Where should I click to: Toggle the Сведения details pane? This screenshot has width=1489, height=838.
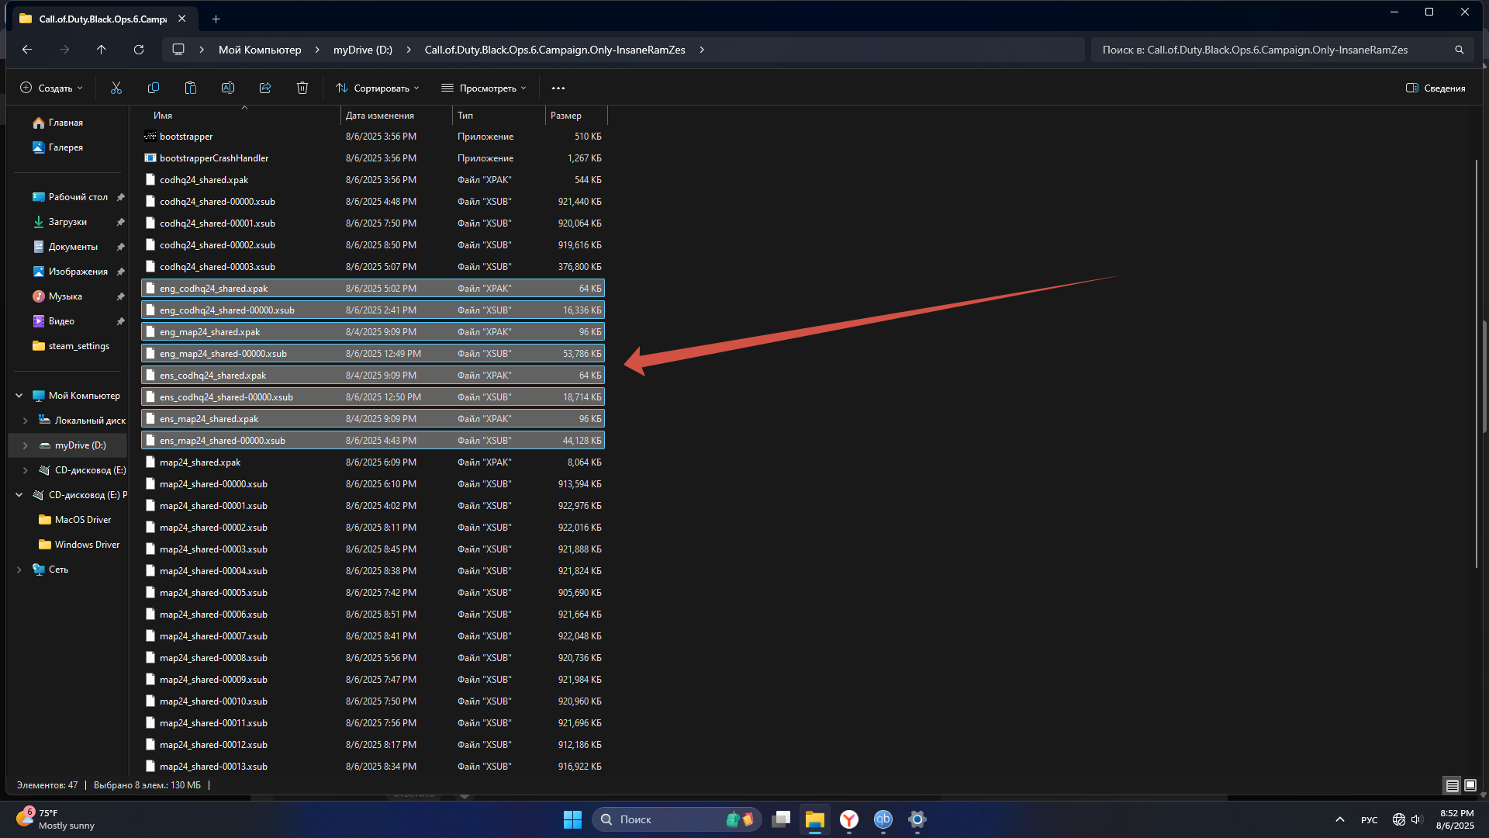[1435, 88]
